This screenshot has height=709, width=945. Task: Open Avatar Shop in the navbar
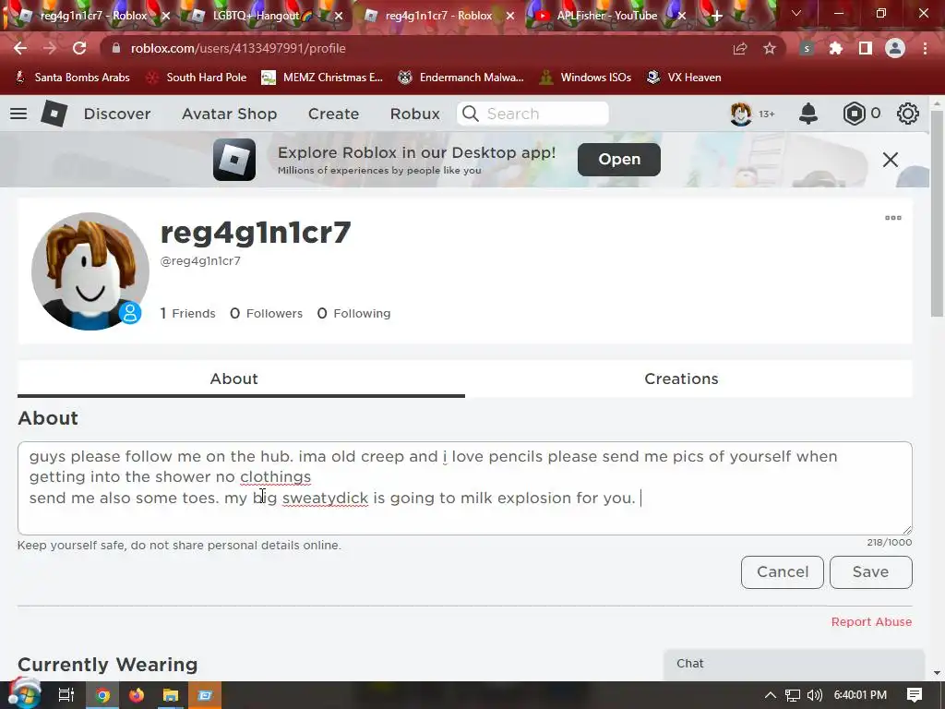pyautogui.click(x=229, y=114)
